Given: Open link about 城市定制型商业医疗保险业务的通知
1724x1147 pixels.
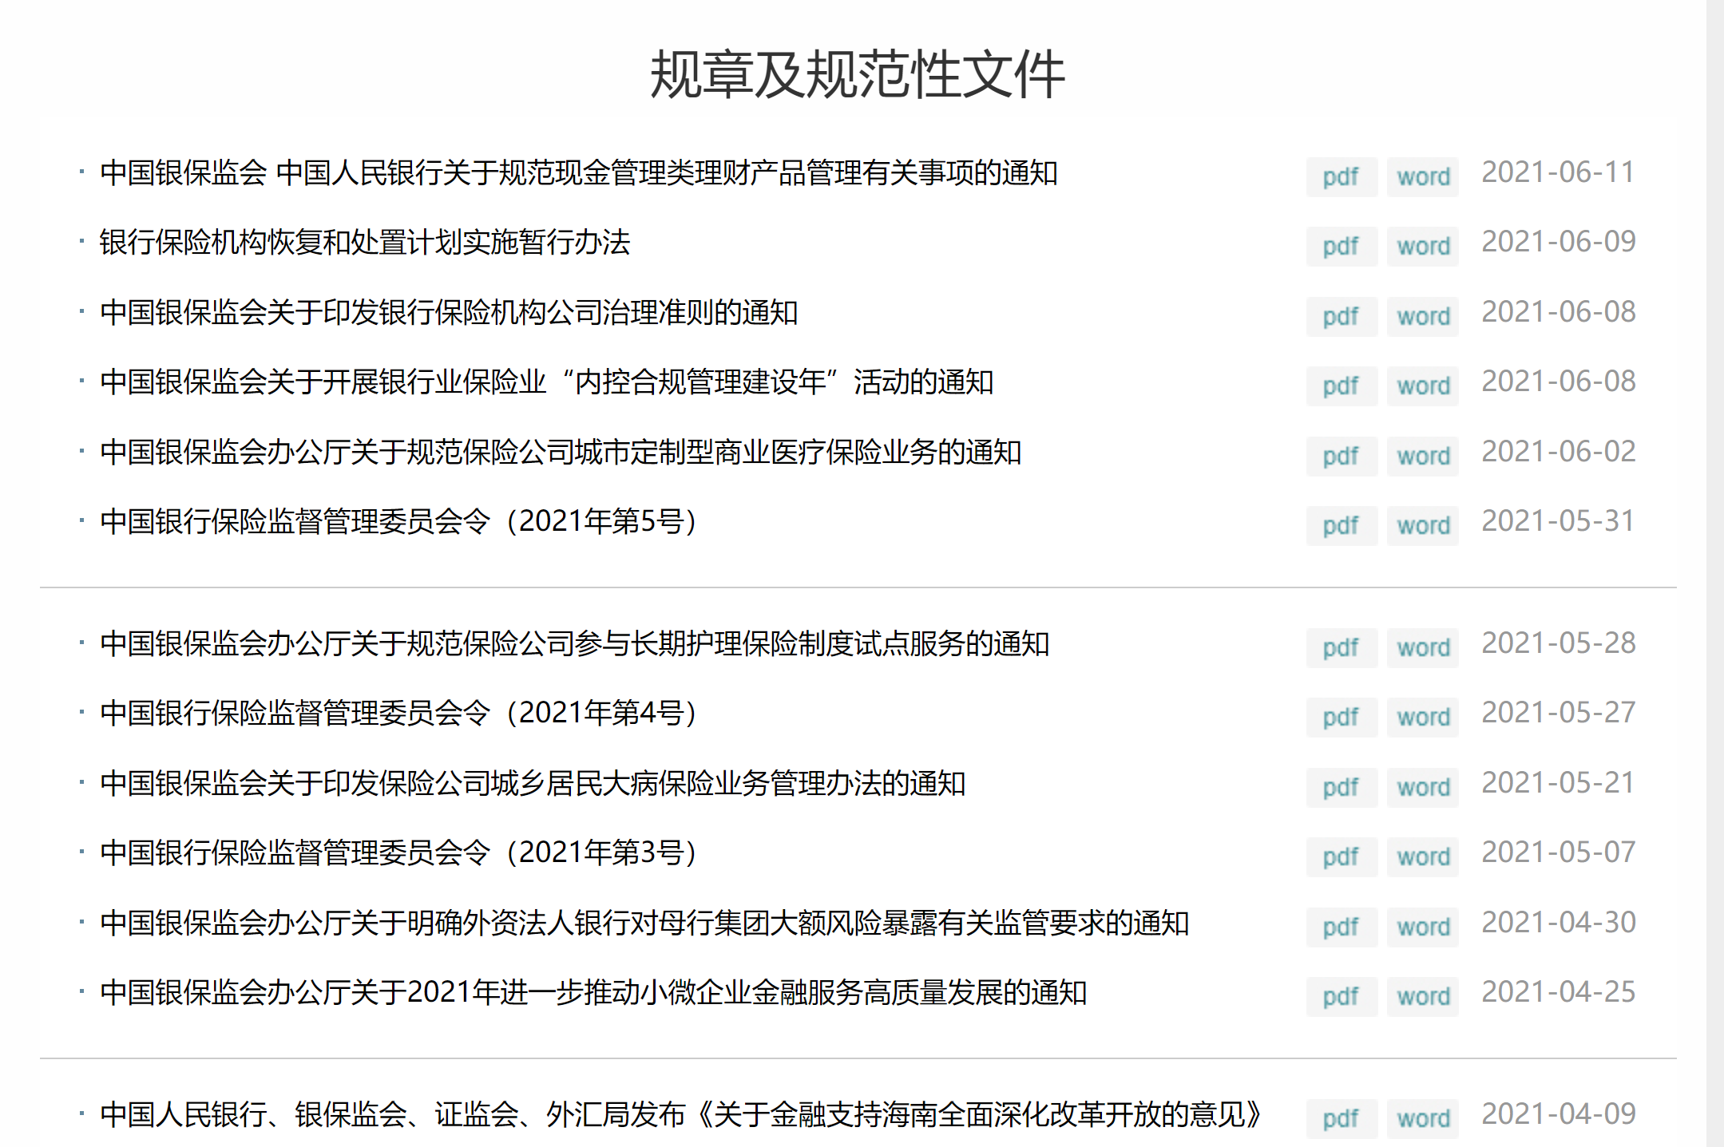Looking at the screenshot, I should (x=561, y=452).
